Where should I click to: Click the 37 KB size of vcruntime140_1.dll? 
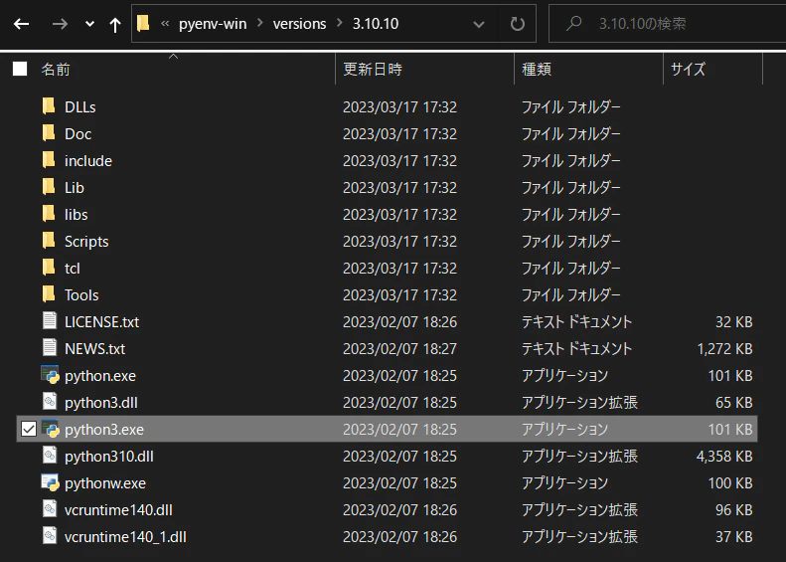[734, 537]
